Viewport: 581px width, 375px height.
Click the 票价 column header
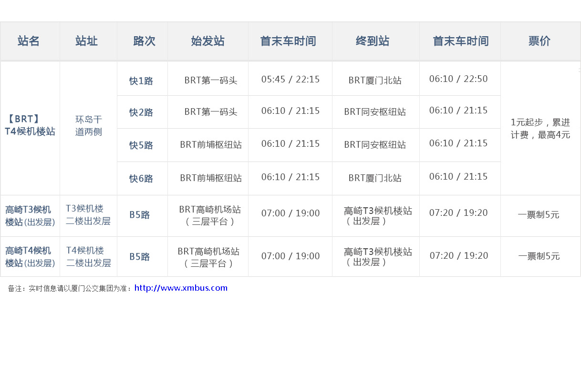click(539, 41)
